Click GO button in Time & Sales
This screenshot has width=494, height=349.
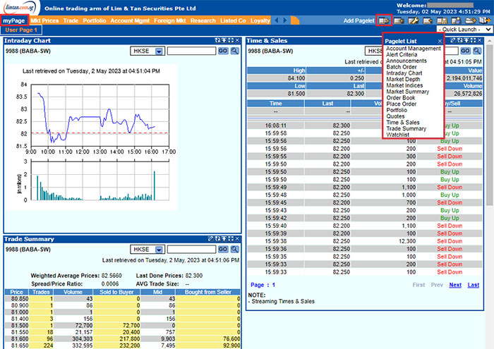466,51
